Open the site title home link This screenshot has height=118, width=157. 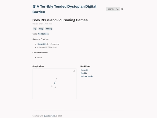[64, 9]
